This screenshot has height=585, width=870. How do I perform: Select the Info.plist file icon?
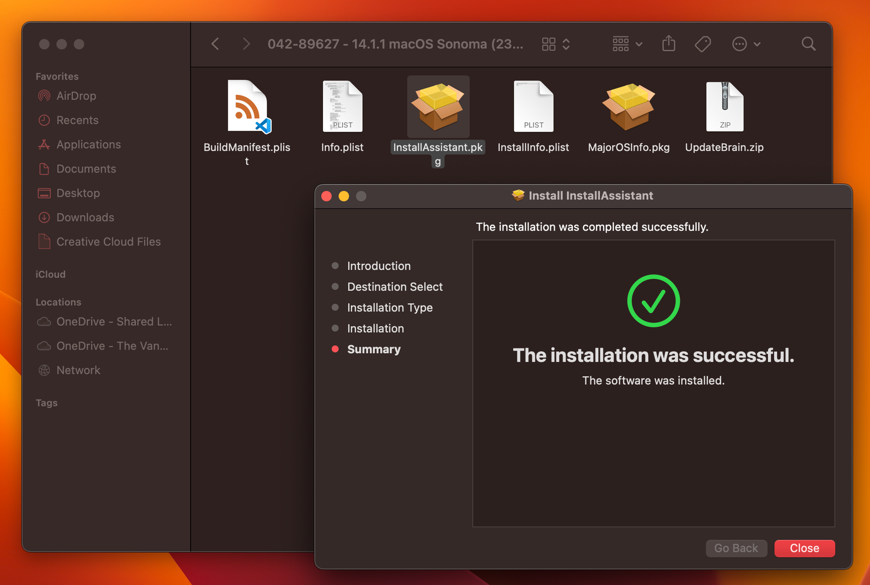[342, 107]
